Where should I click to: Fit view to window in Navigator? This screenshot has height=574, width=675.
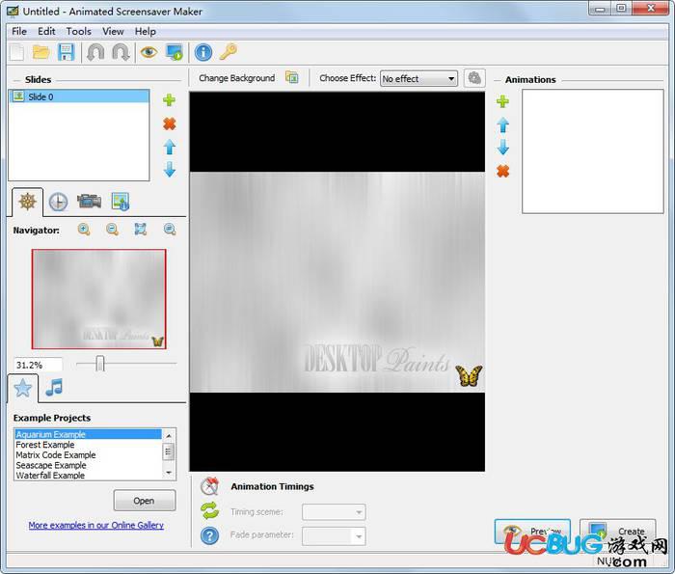pyautogui.click(x=141, y=229)
